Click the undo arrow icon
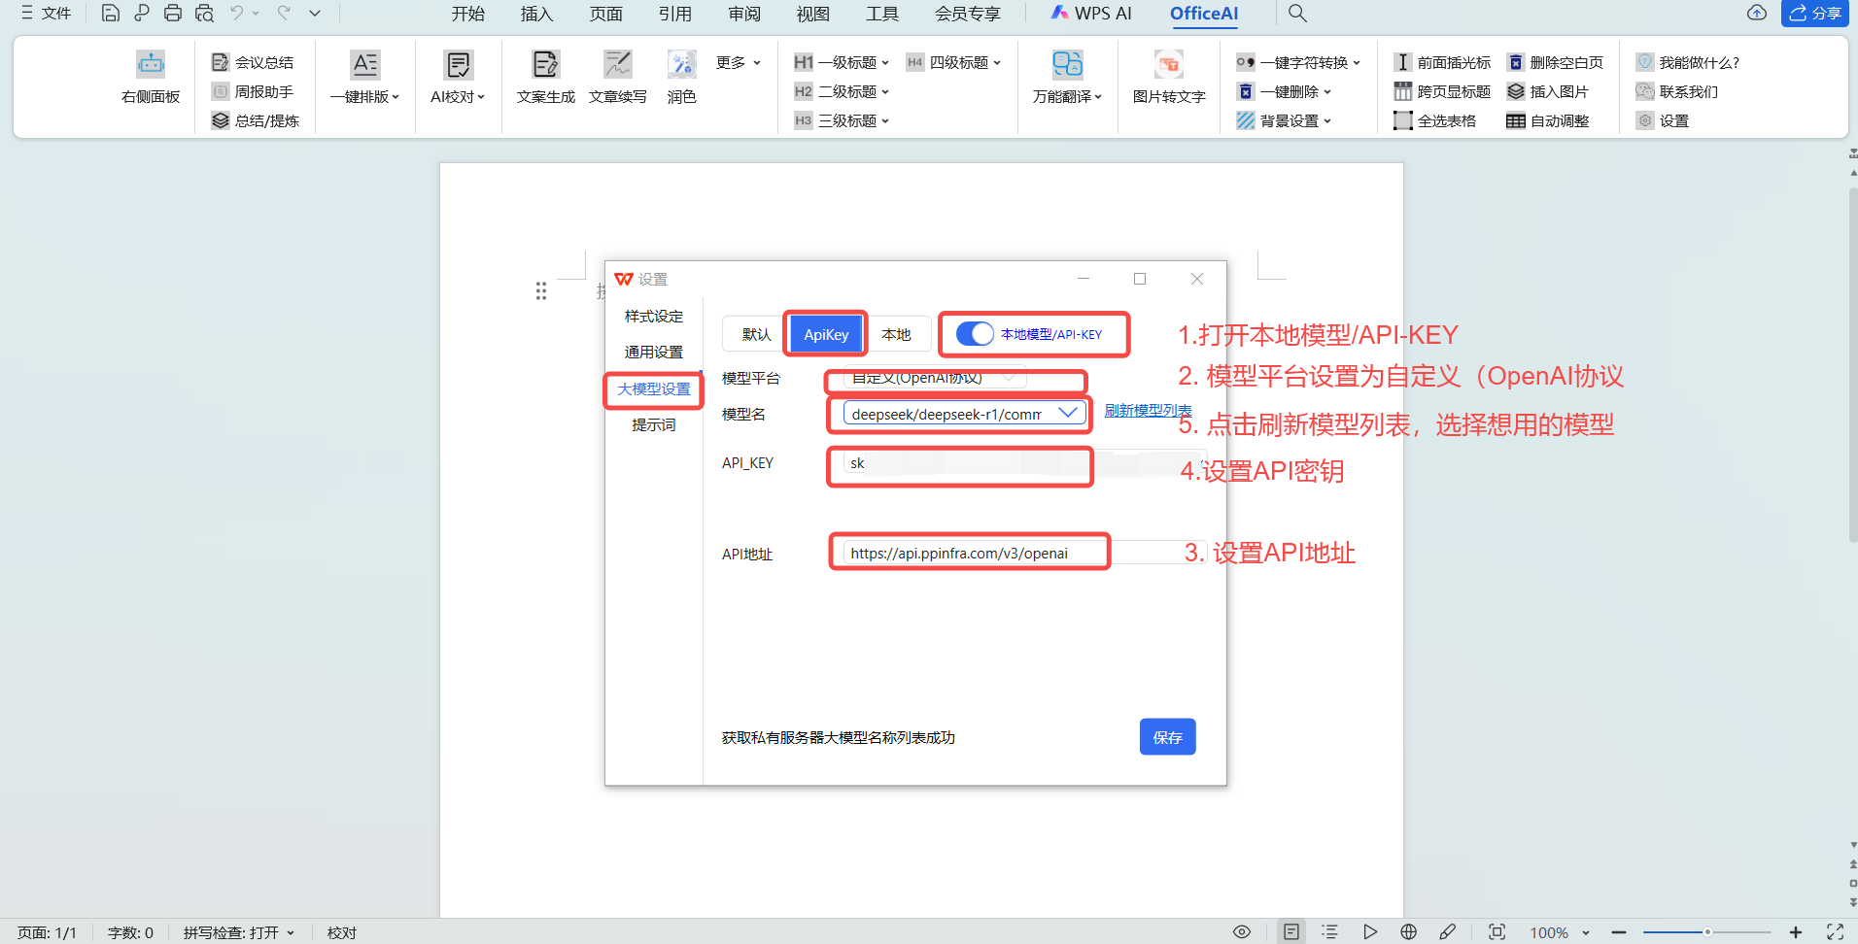Viewport: 1858px width, 944px height. pyautogui.click(x=236, y=14)
